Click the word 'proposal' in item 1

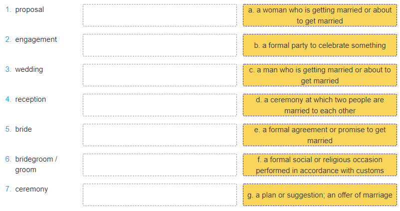tap(29, 9)
